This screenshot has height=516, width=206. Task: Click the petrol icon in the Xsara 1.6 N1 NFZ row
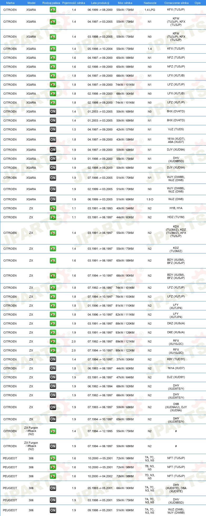(53, 58)
